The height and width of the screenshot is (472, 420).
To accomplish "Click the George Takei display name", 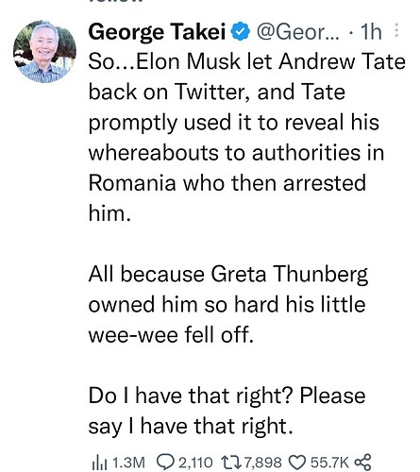I will point(157,32).
